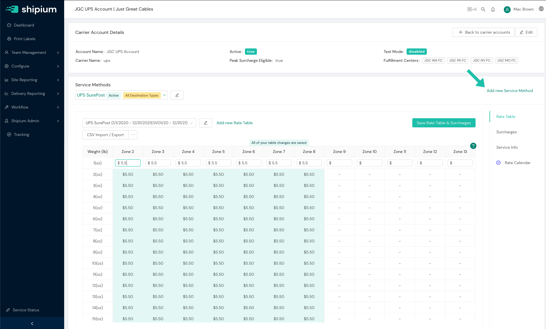Viewport: 546px width, 329px height.
Task: Click Save Rate Table & Surcharges
Action: pos(444,123)
